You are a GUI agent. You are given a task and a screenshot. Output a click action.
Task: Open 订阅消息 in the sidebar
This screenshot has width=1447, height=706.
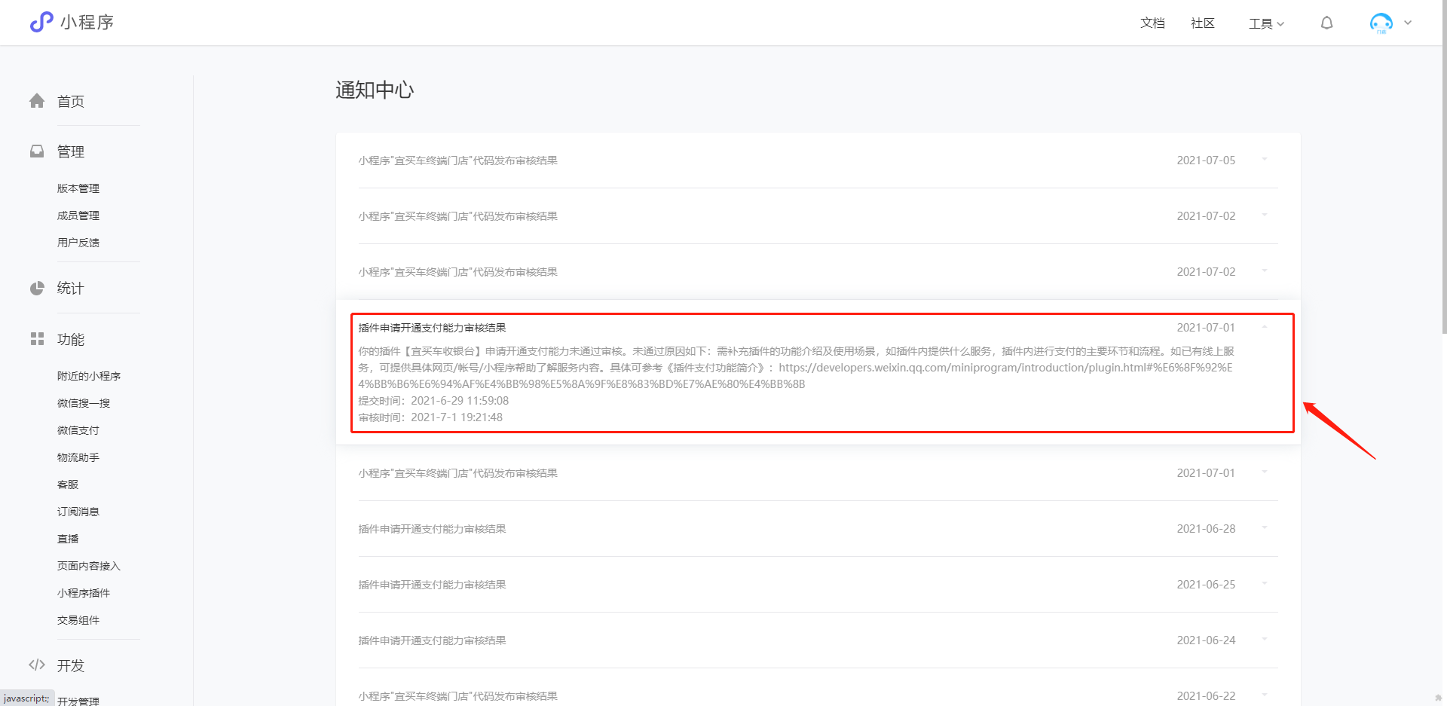pos(78,512)
